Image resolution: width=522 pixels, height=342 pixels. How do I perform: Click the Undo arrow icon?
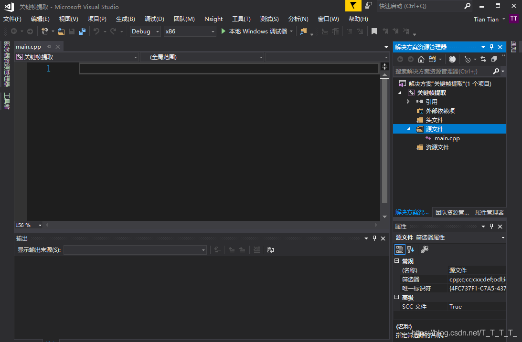(x=96, y=31)
